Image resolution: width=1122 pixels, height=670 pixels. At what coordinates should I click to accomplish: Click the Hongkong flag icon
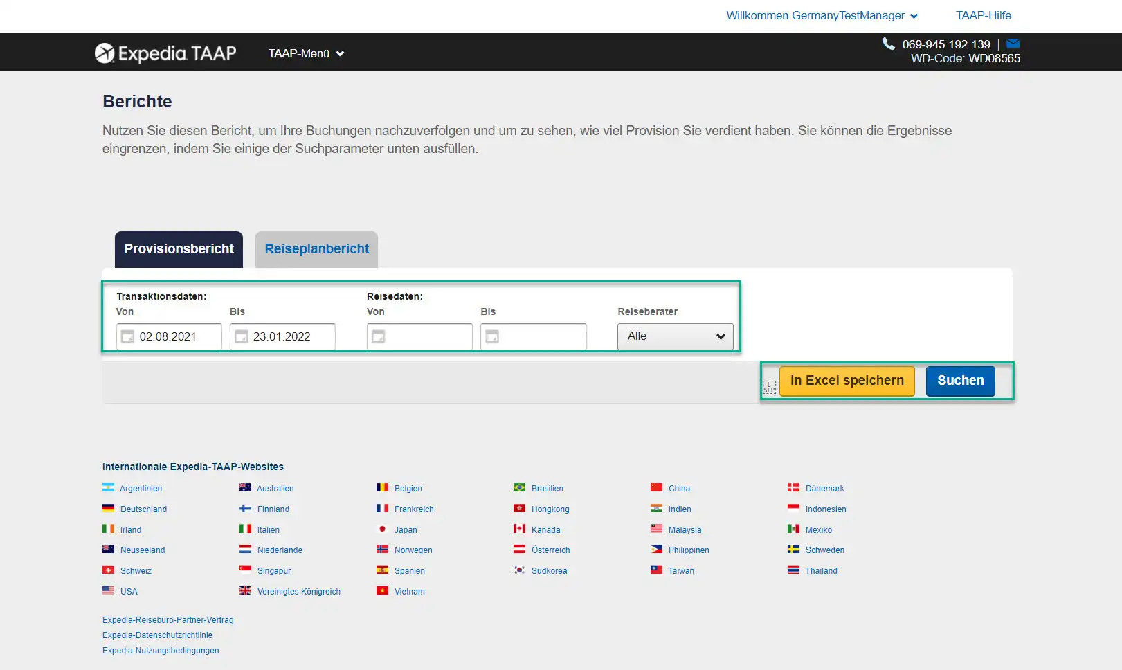pos(519,508)
